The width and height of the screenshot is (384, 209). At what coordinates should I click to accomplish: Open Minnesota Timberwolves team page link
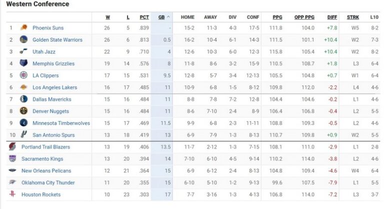tap(61, 123)
